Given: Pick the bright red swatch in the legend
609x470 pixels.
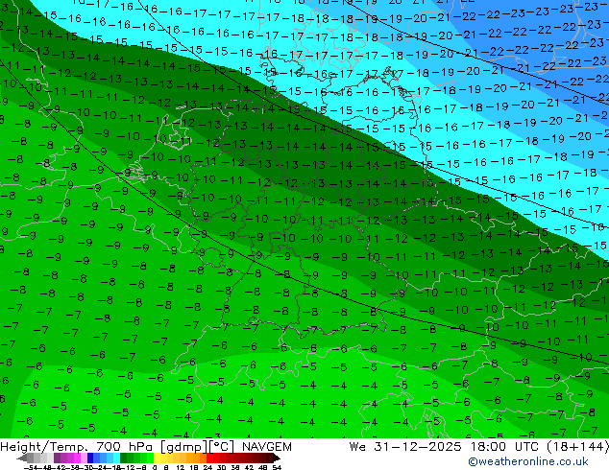Looking at the screenshot, I should 209,458.
